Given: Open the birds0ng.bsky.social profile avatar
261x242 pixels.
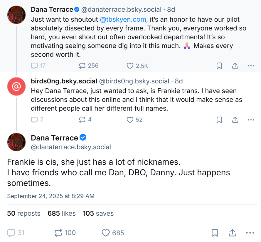Looking at the screenshot, I should pos(16,87).
